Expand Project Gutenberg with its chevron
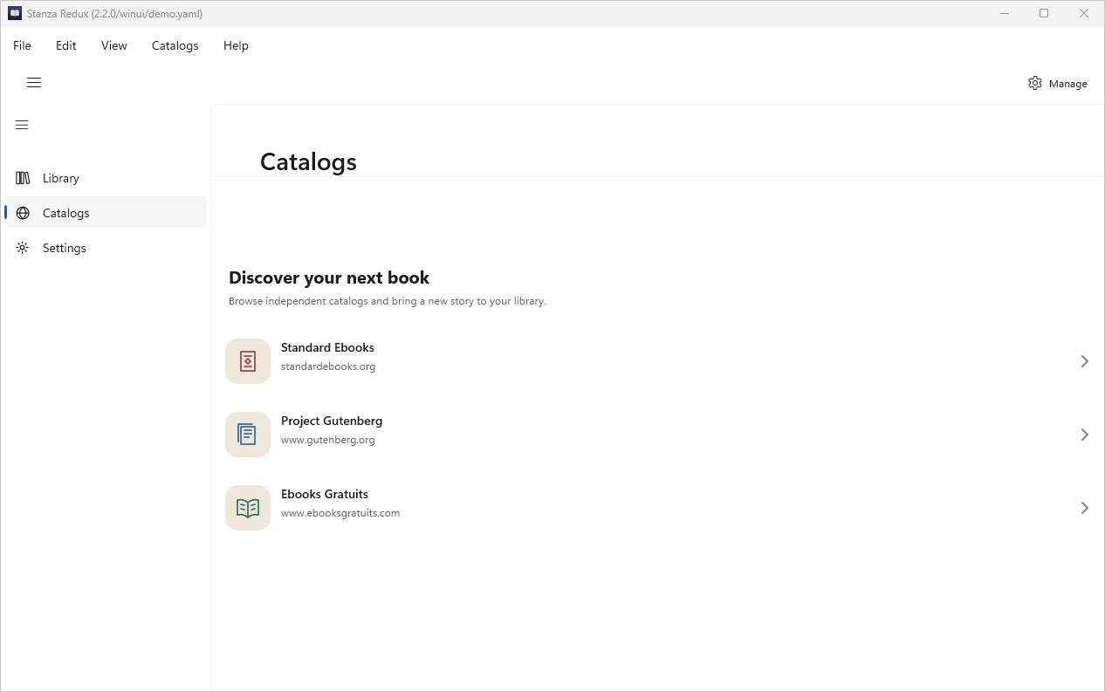Viewport: 1105px width, 692px height. tap(1084, 435)
